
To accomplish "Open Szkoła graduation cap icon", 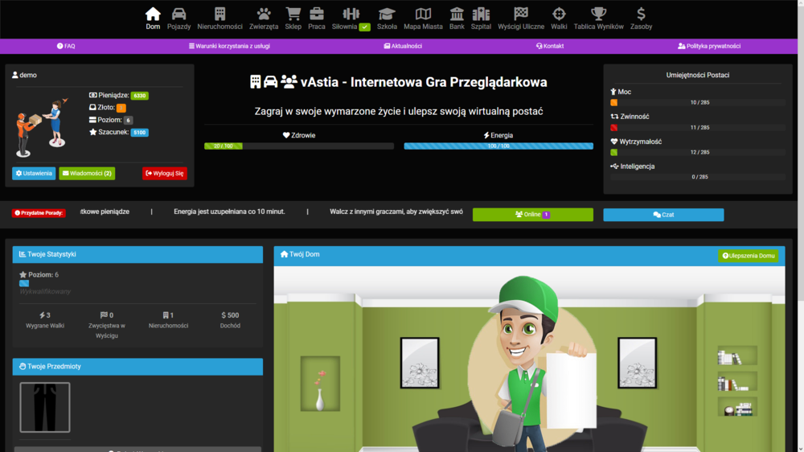I will point(387,14).
